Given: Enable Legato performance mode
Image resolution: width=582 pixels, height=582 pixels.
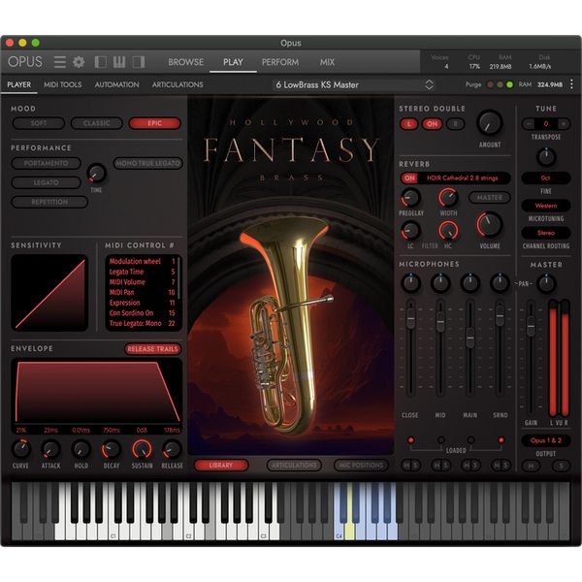Looking at the screenshot, I should [46, 182].
